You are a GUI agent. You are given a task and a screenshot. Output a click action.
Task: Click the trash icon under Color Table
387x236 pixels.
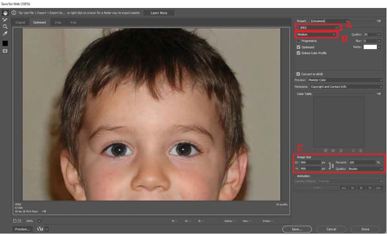click(x=361, y=151)
